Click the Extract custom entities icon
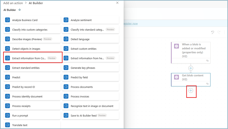 [x=66, y=49]
